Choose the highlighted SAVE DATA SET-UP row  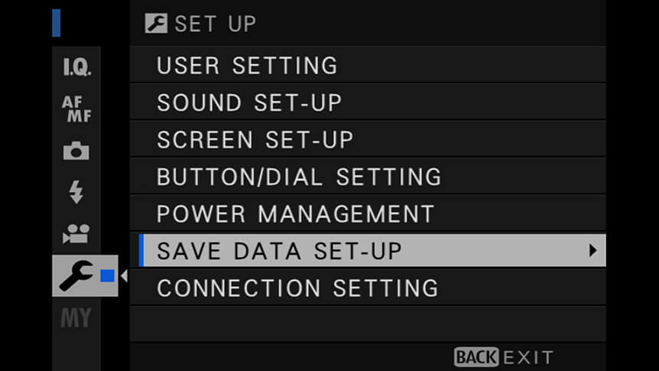[372, 250]
